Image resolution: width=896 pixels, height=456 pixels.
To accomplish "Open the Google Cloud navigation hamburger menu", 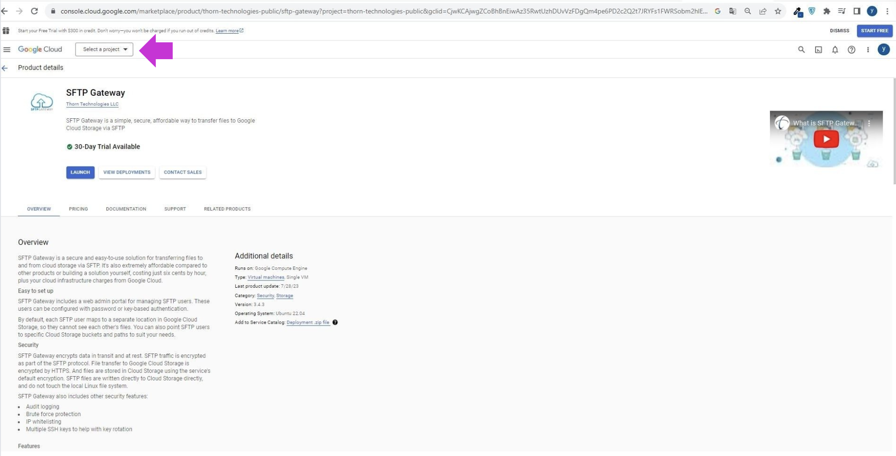I will click(x=7, y=50).
